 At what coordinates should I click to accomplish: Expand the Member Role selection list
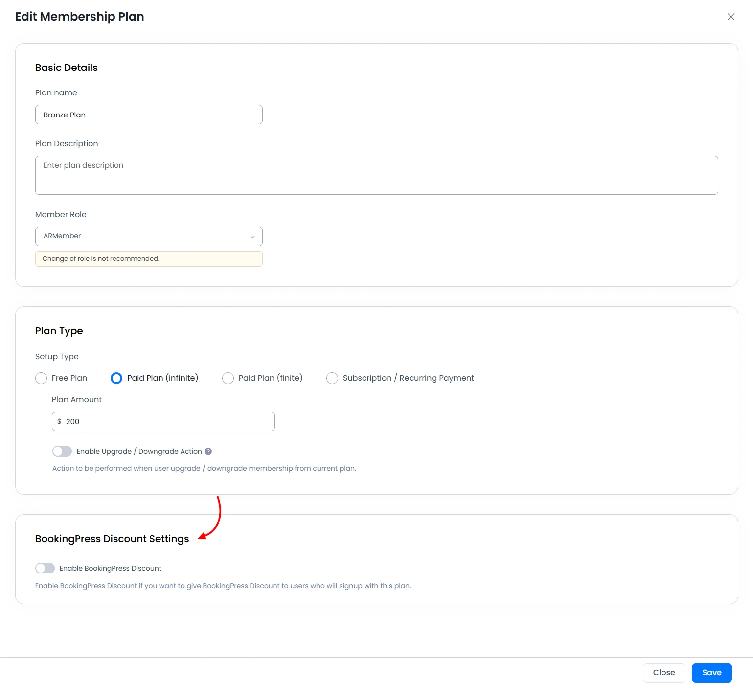[149, 236]
